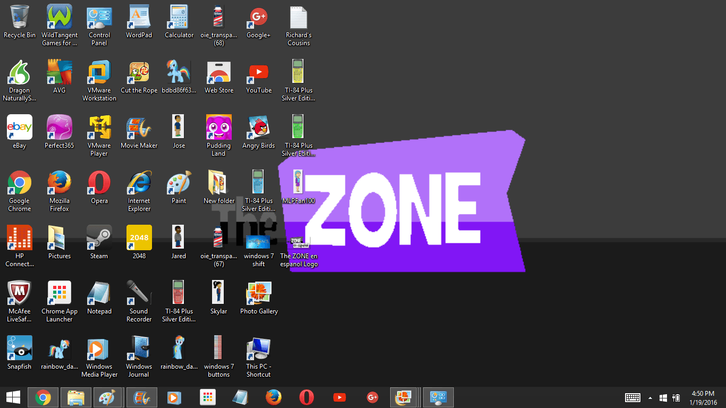Open Opera from the taskbar

click(x=306, y=397)
